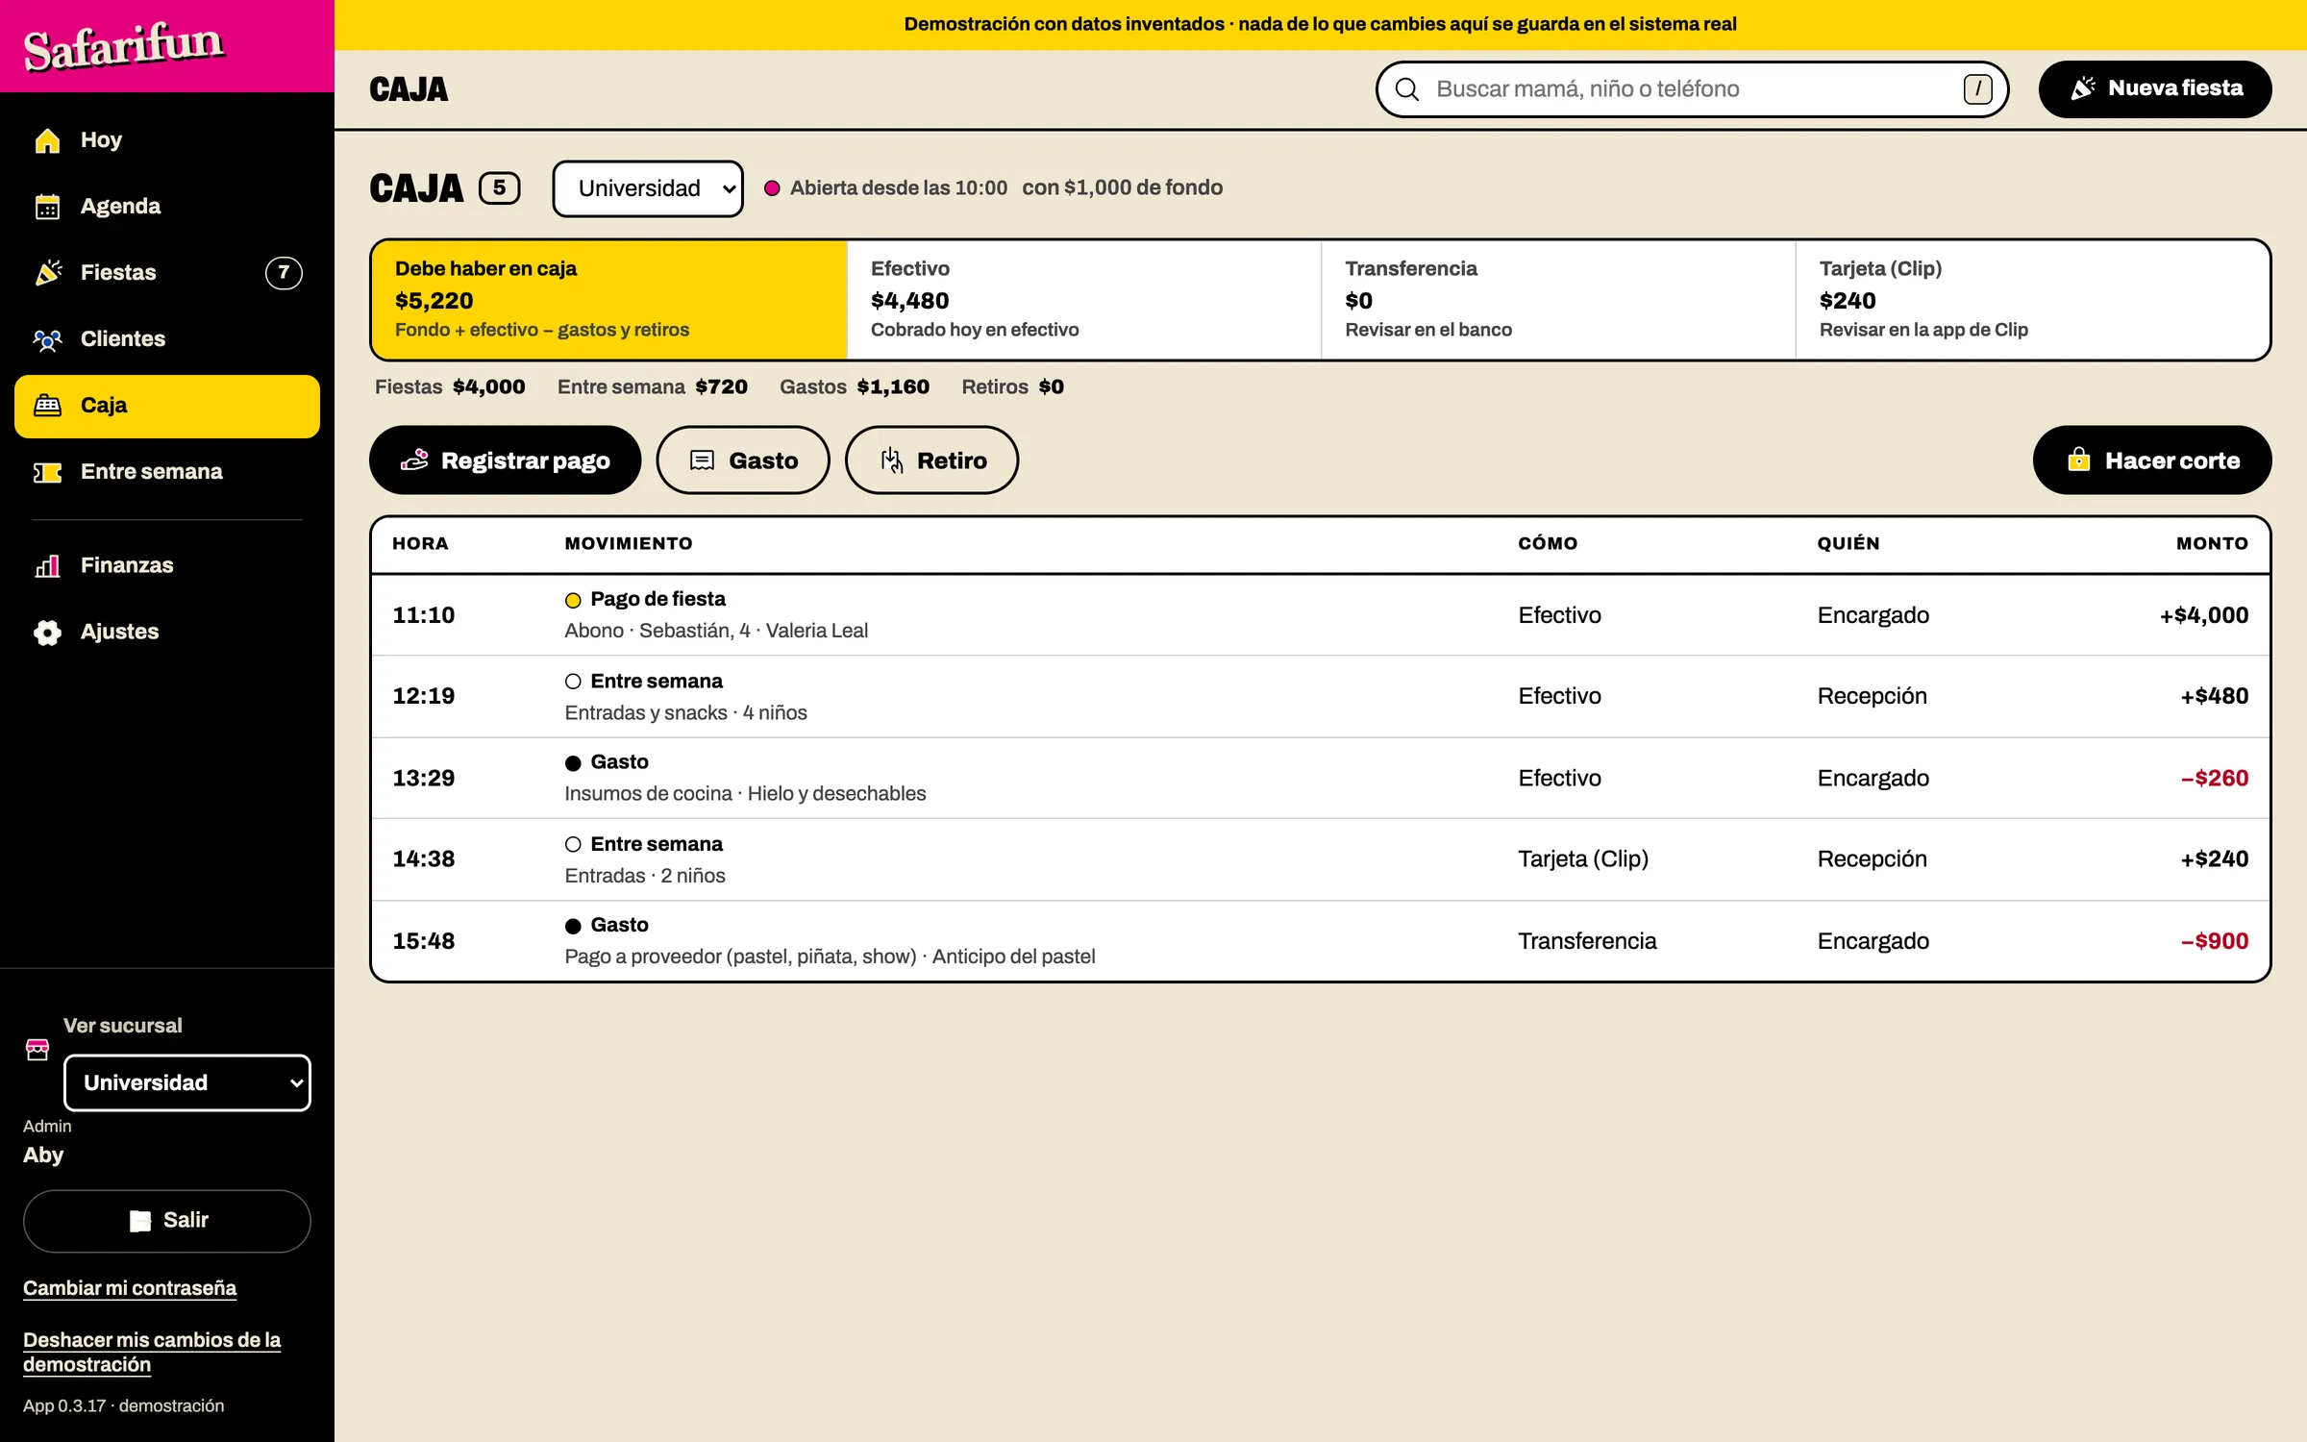Click the -$900 amount
This screenshot has height=1442, width=2307.
[x=2215, y=941]
